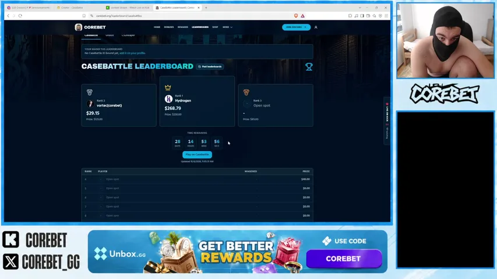Click Hydrogen's avatar on Rank 1 card
This screenshot has height=279, width=497.
click(168, 99)
